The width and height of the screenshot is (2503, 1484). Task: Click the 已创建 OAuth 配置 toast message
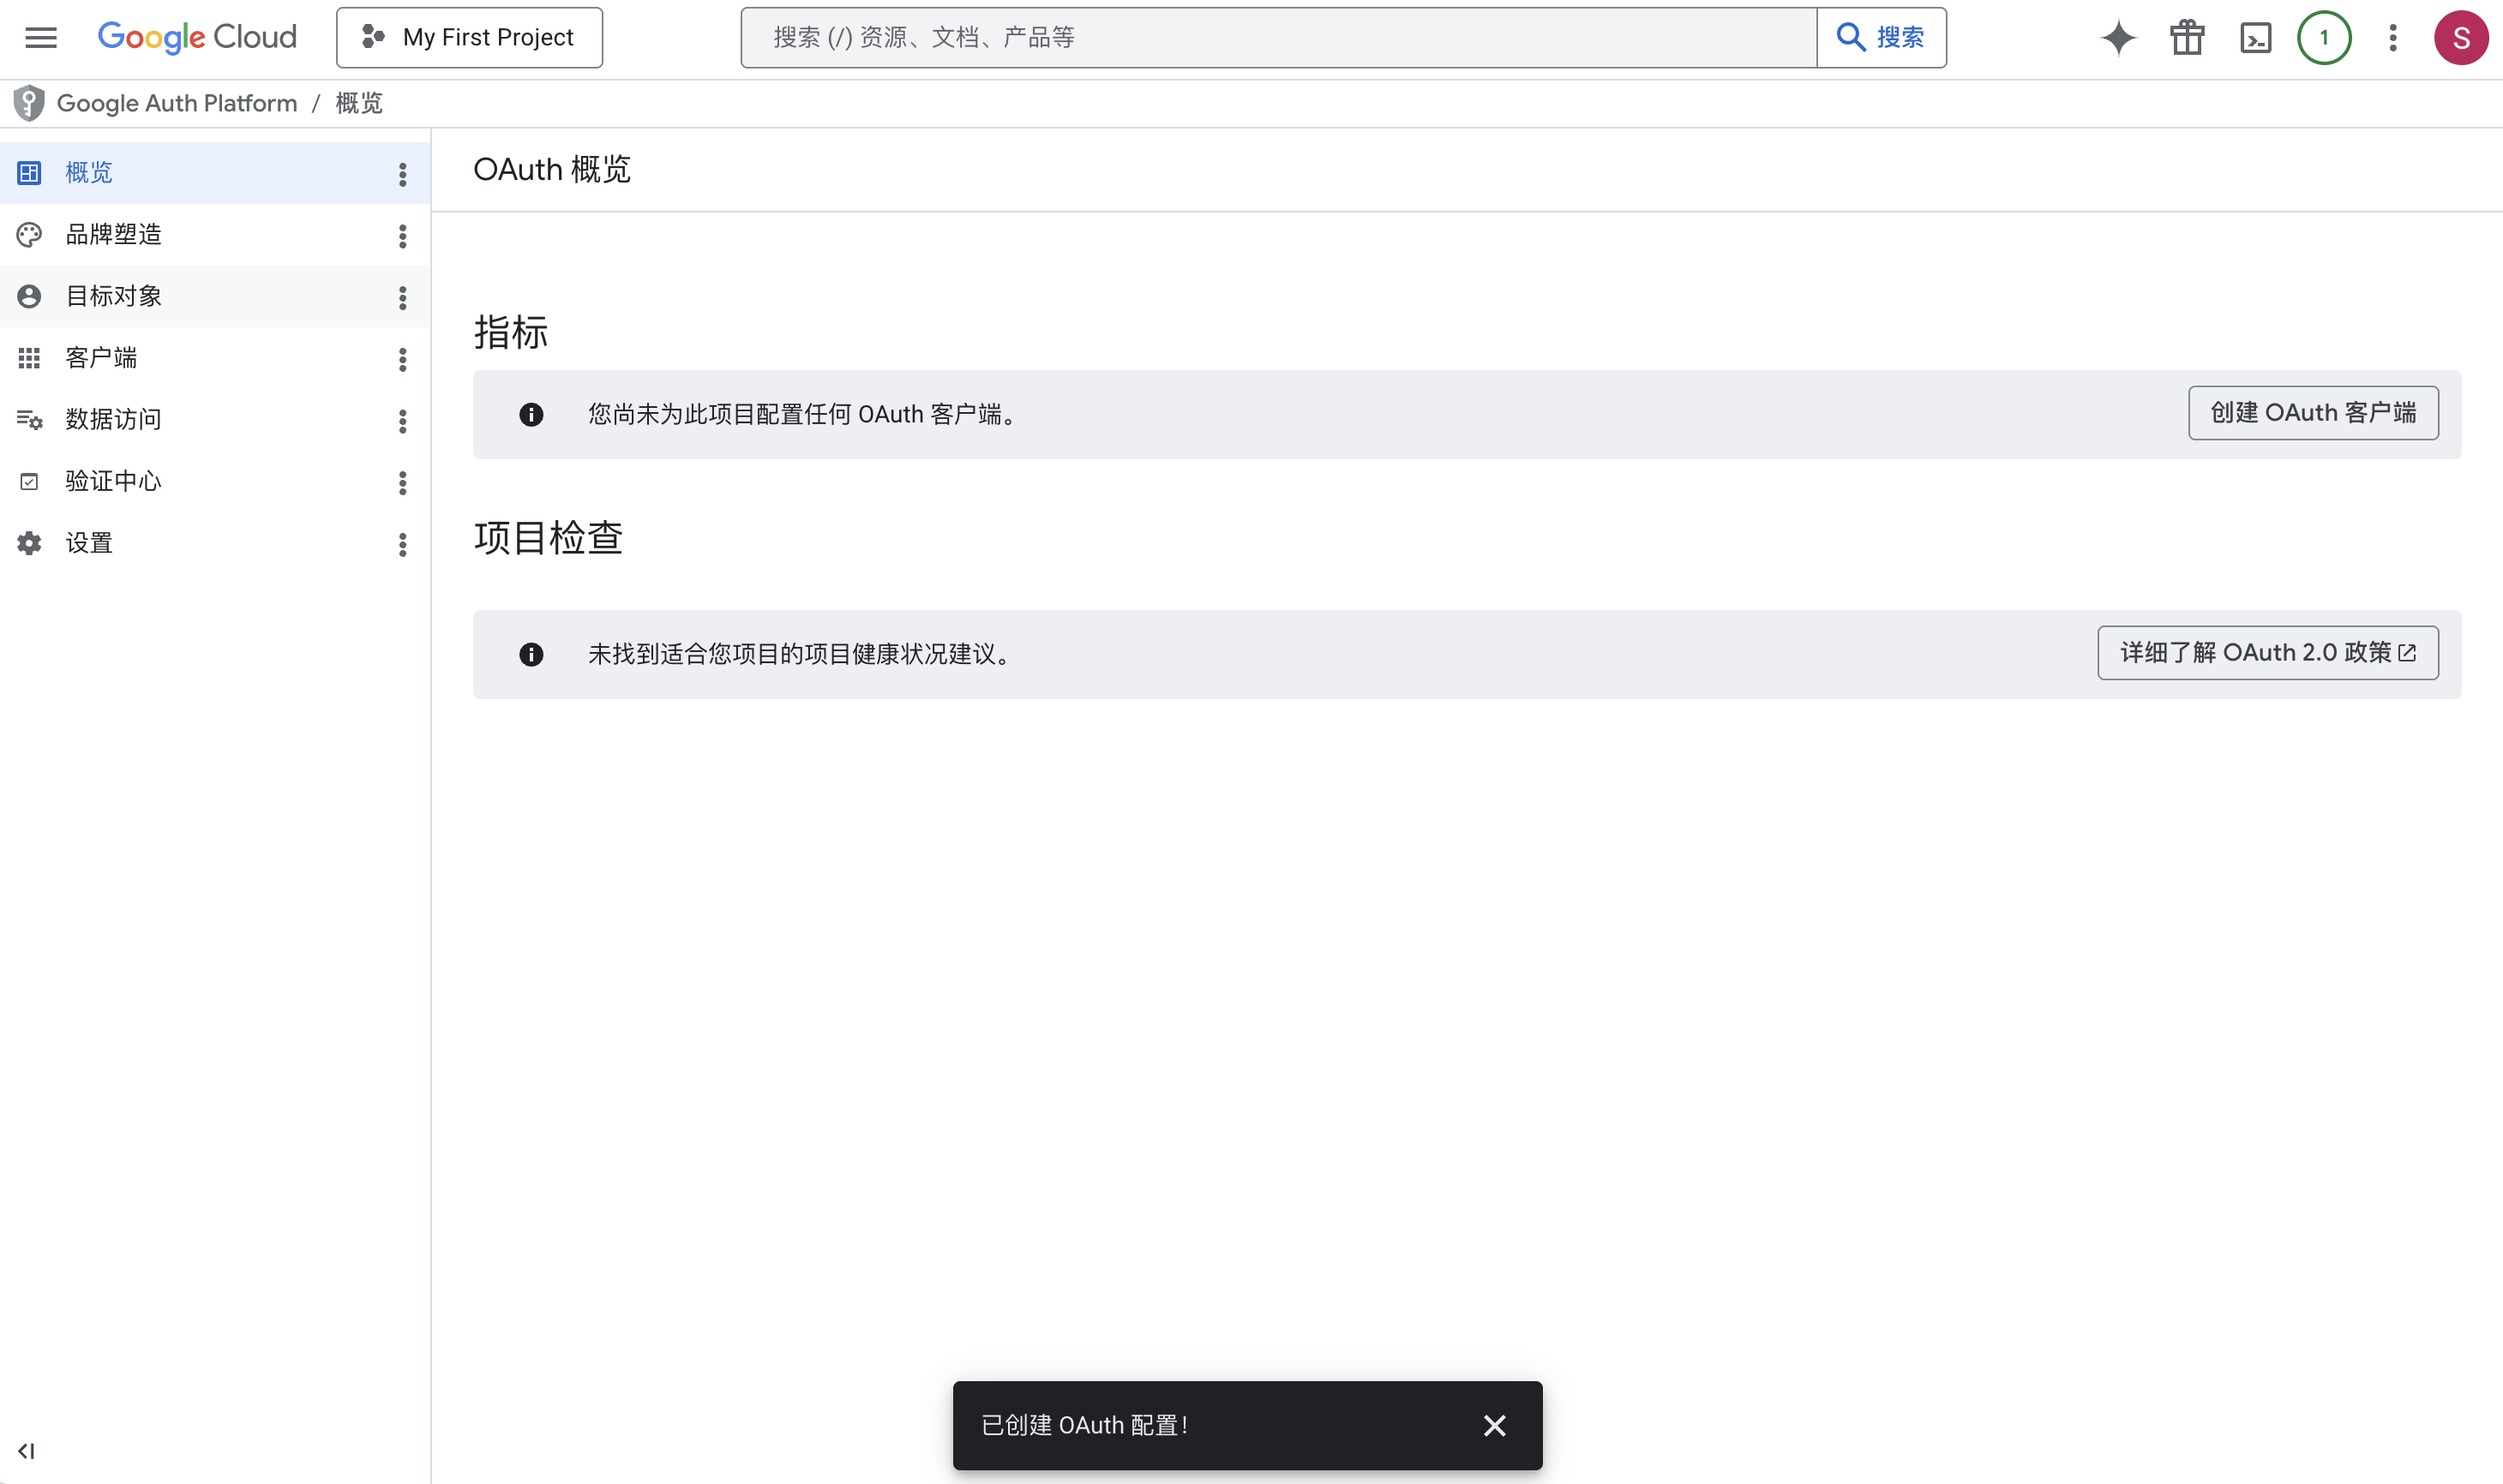tap(1084, 1426)
